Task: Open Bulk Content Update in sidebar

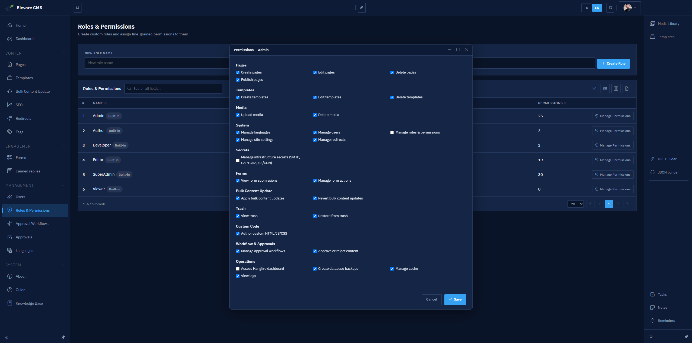Action: point(35,91)
